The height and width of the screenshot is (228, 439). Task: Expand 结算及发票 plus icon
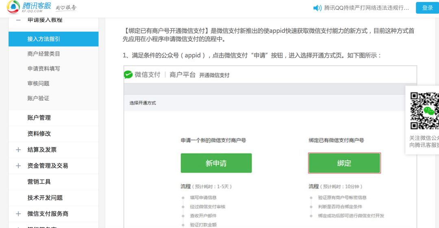coord(18,150)
